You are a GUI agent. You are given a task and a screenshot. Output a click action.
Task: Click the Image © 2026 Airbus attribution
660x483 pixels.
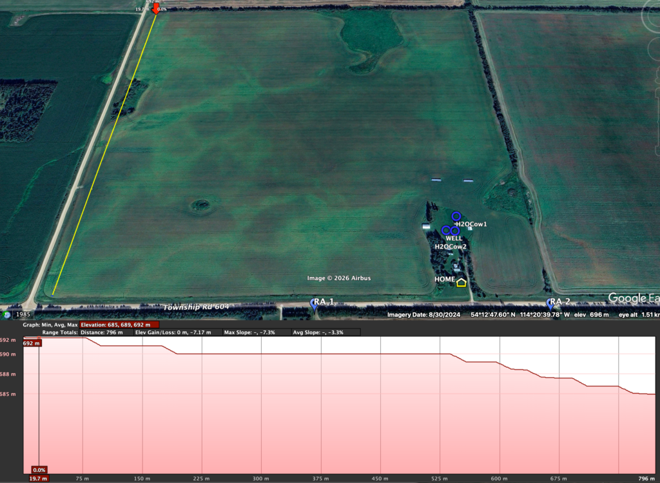pos(339,278)
